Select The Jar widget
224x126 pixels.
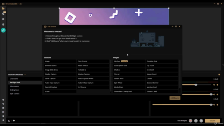129,74
